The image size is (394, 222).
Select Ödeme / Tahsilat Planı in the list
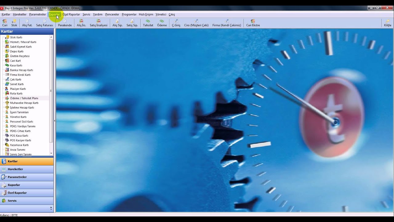24,98
